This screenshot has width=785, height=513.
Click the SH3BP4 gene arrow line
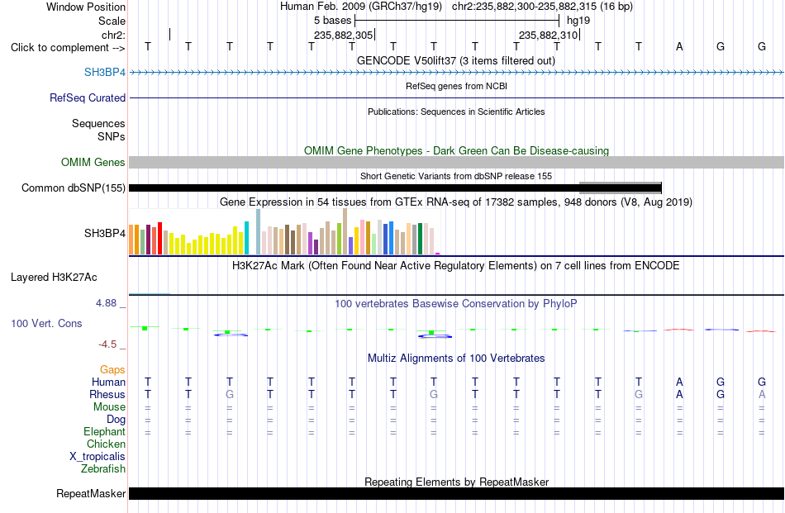tap(457, 73)
